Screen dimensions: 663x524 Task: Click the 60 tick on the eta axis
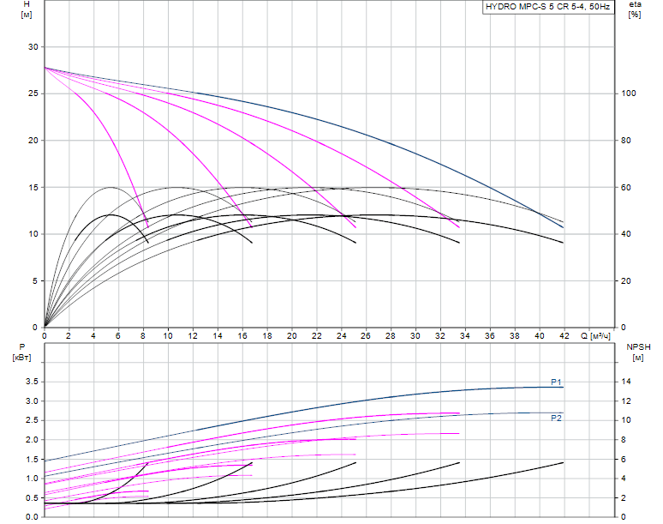[626, 187]
